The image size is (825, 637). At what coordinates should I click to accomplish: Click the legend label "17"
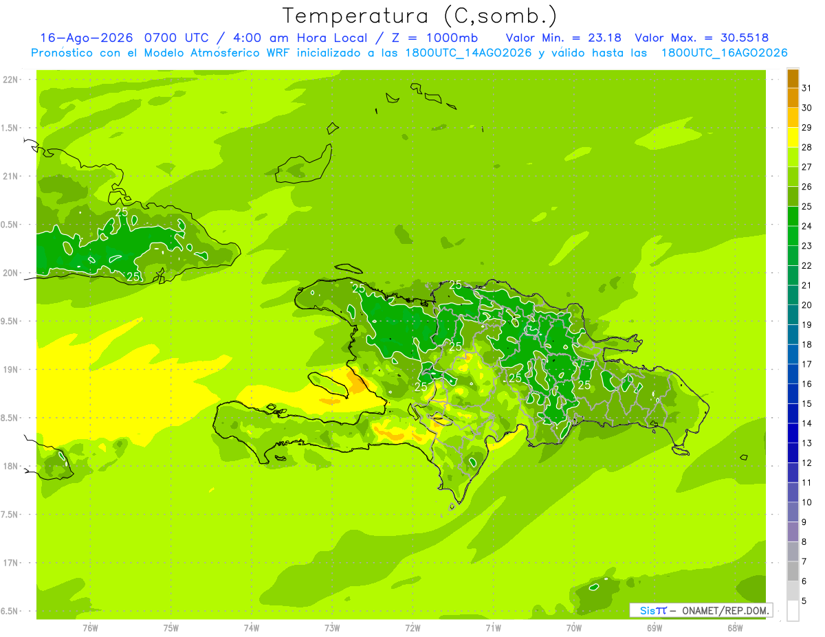pyautogui.click(x=806, y=364)
